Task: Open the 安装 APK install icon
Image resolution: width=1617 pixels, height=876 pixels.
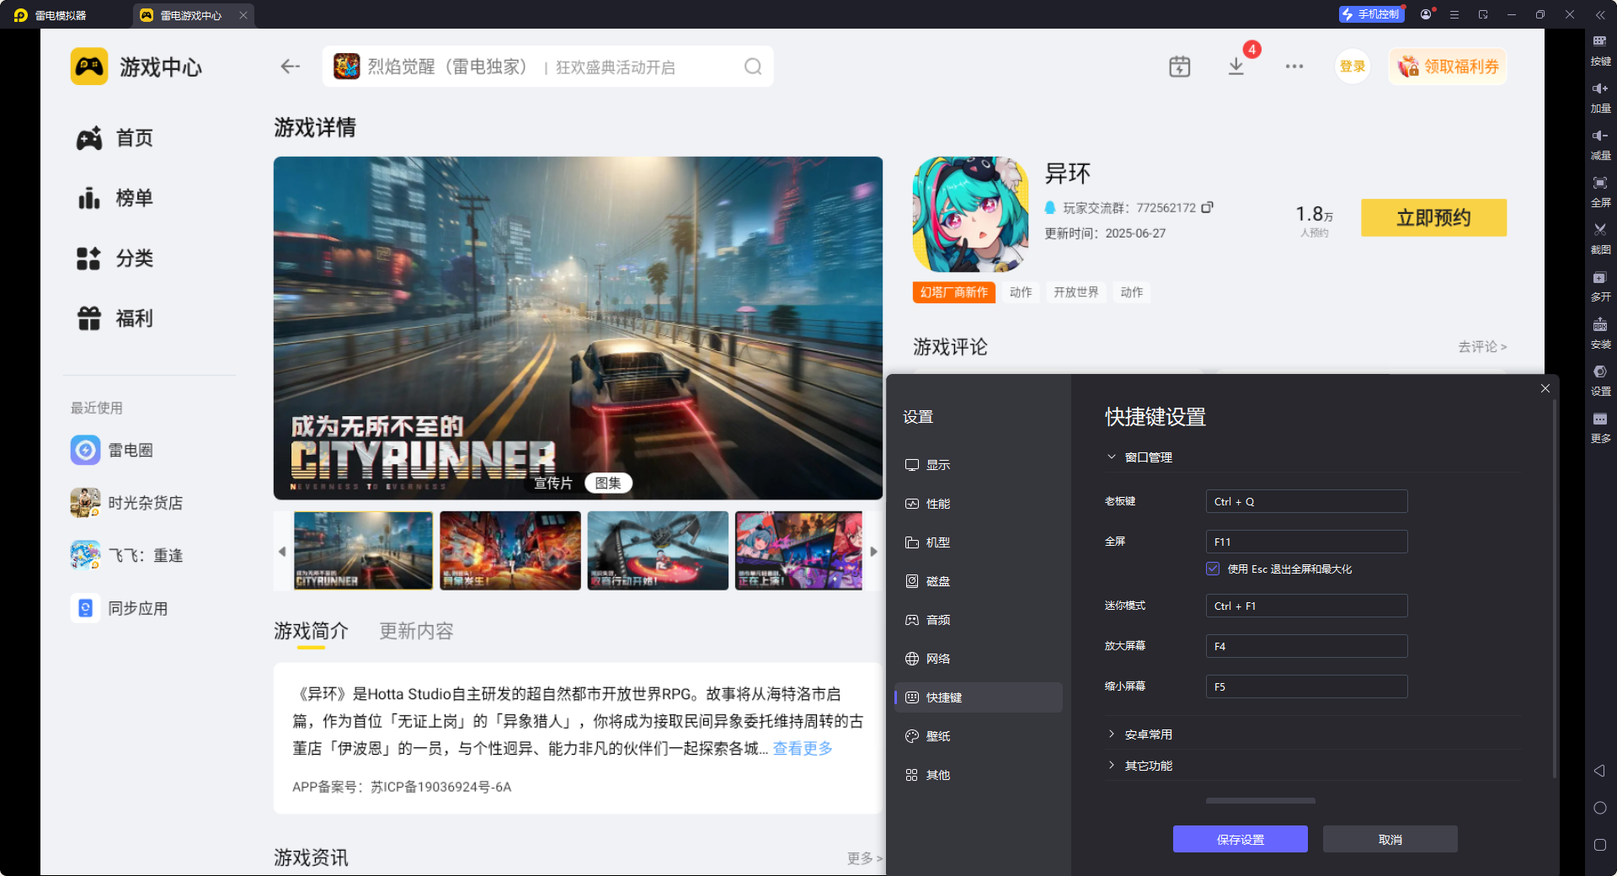Action: click(x=1599, y=334)
